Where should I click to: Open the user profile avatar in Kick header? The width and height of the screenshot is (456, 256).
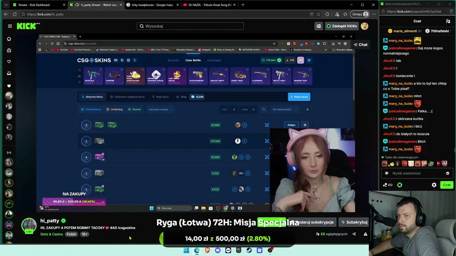364,26
